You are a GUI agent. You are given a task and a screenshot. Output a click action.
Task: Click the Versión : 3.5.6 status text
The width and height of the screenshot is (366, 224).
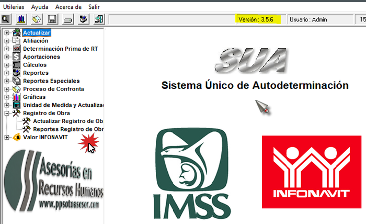[256, 19]
